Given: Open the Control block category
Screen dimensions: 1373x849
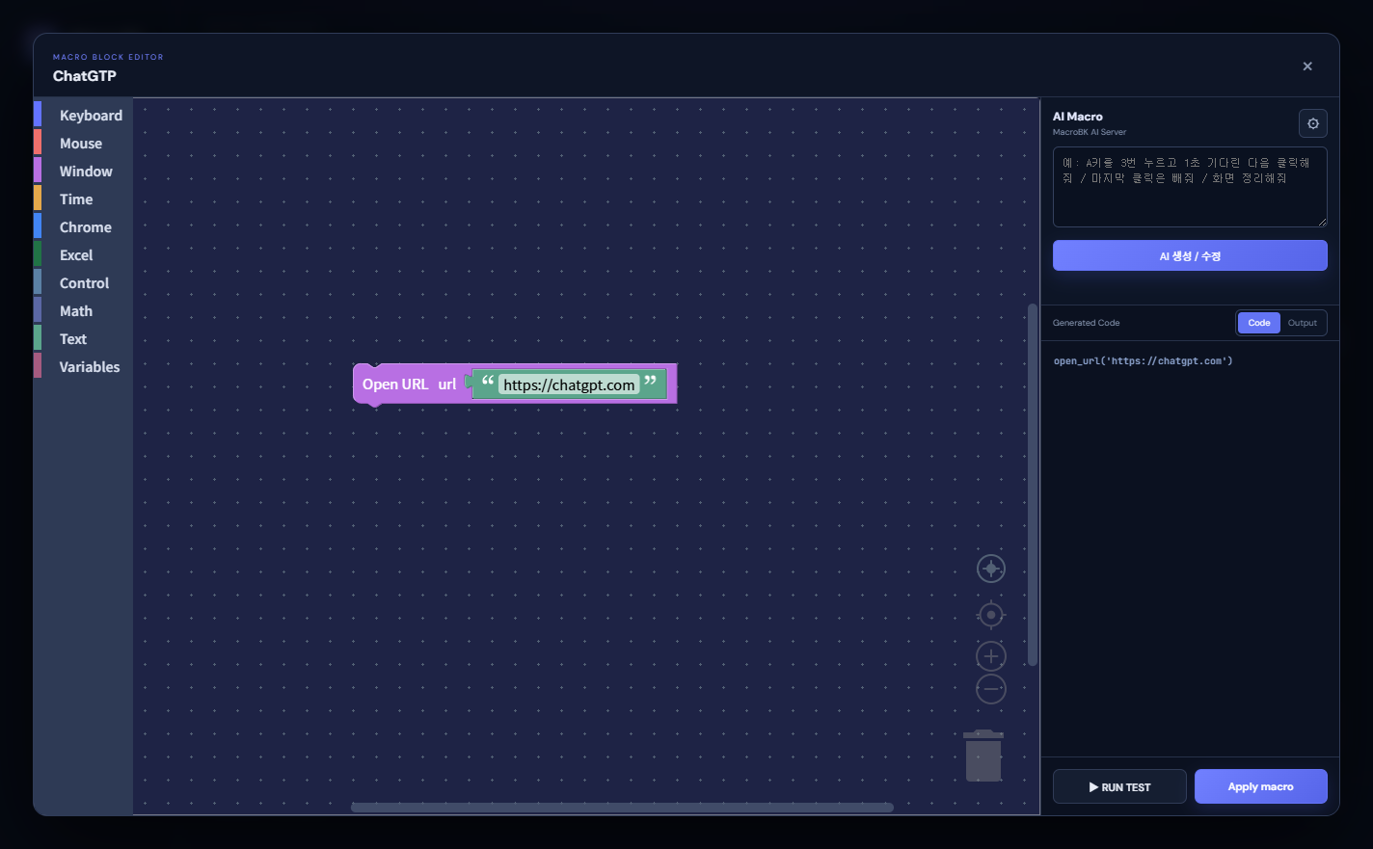Looking at the screenshot, I should 83,282.
